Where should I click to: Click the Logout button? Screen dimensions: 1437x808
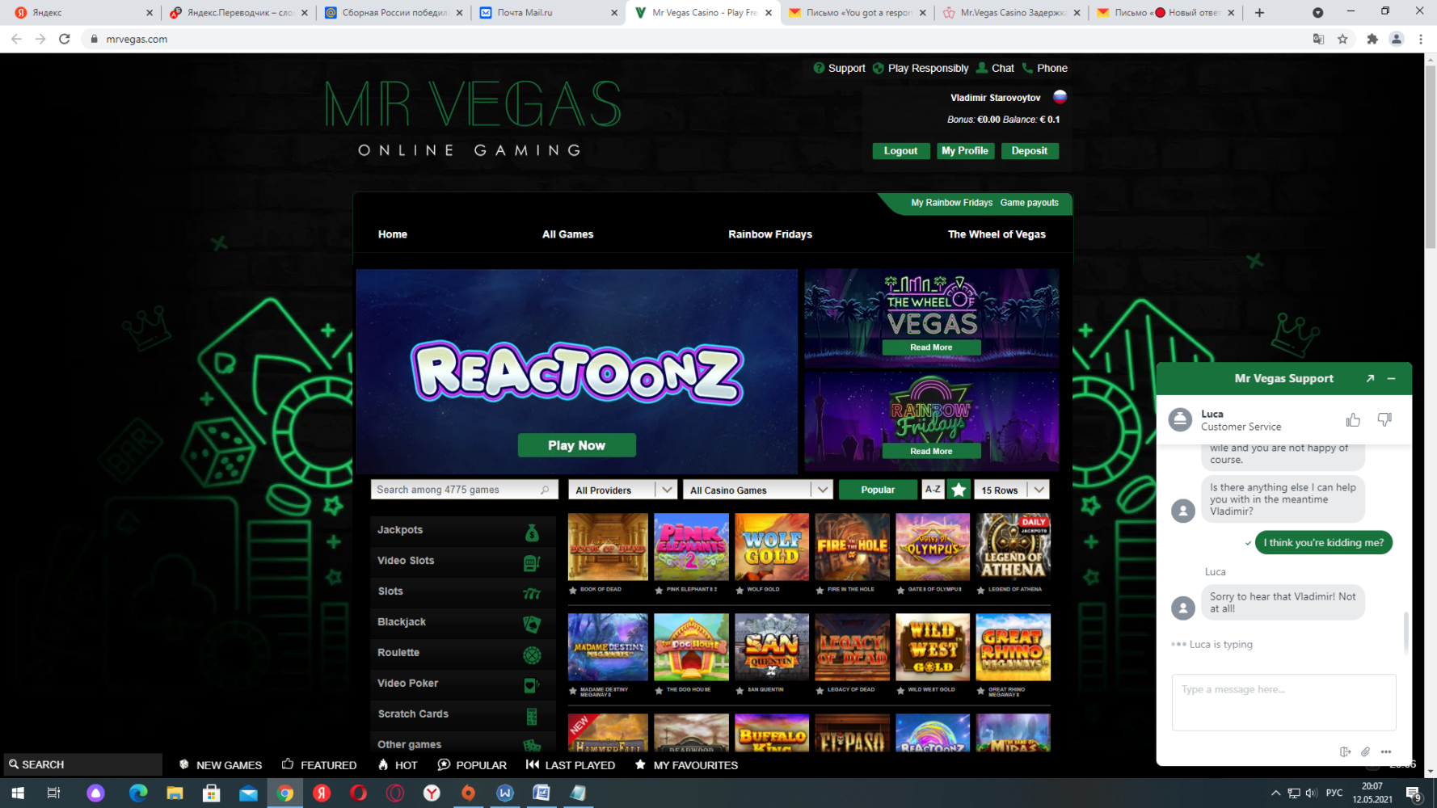click(x=900, y=151)
